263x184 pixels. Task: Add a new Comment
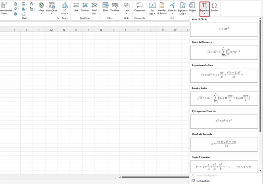139,7
